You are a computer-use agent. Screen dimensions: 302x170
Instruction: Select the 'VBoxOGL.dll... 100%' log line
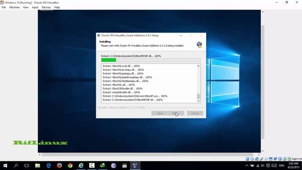click(x=118, y=85)
